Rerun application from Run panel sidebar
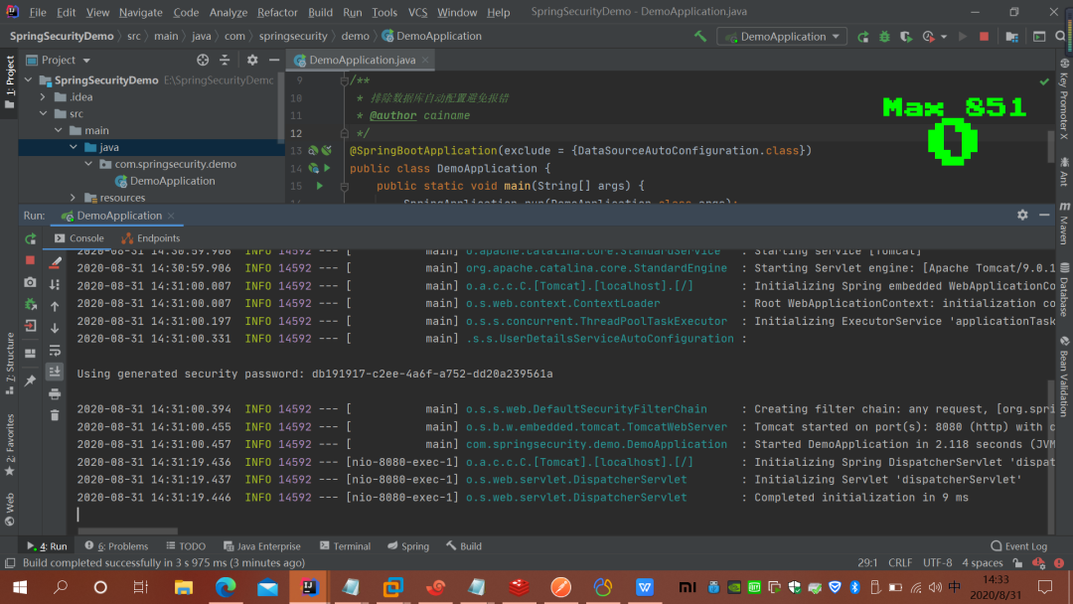Viewport: 1073px width, 604px height. click(x=30, y=238)
